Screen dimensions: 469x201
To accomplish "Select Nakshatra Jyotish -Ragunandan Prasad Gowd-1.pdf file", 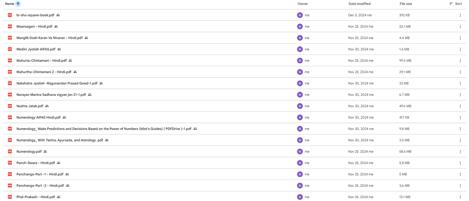I will tap(57, 84).
